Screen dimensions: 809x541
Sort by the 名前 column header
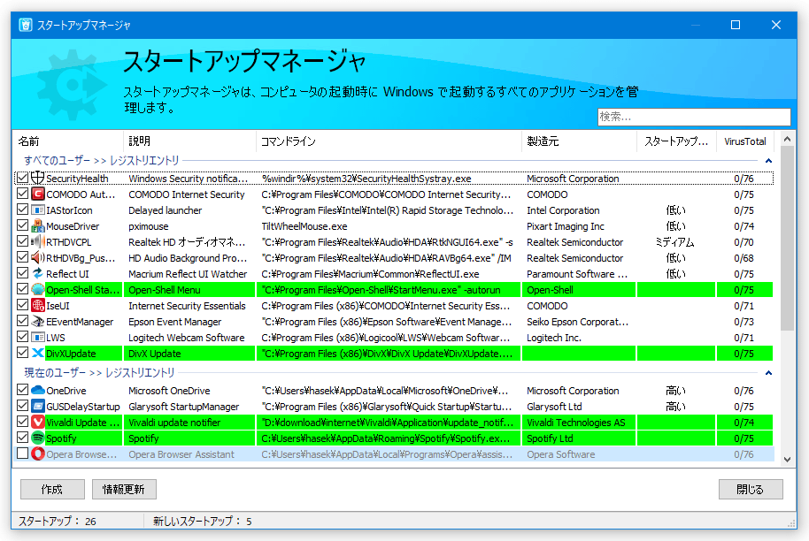pyautogui.click(x=67, y=141)
